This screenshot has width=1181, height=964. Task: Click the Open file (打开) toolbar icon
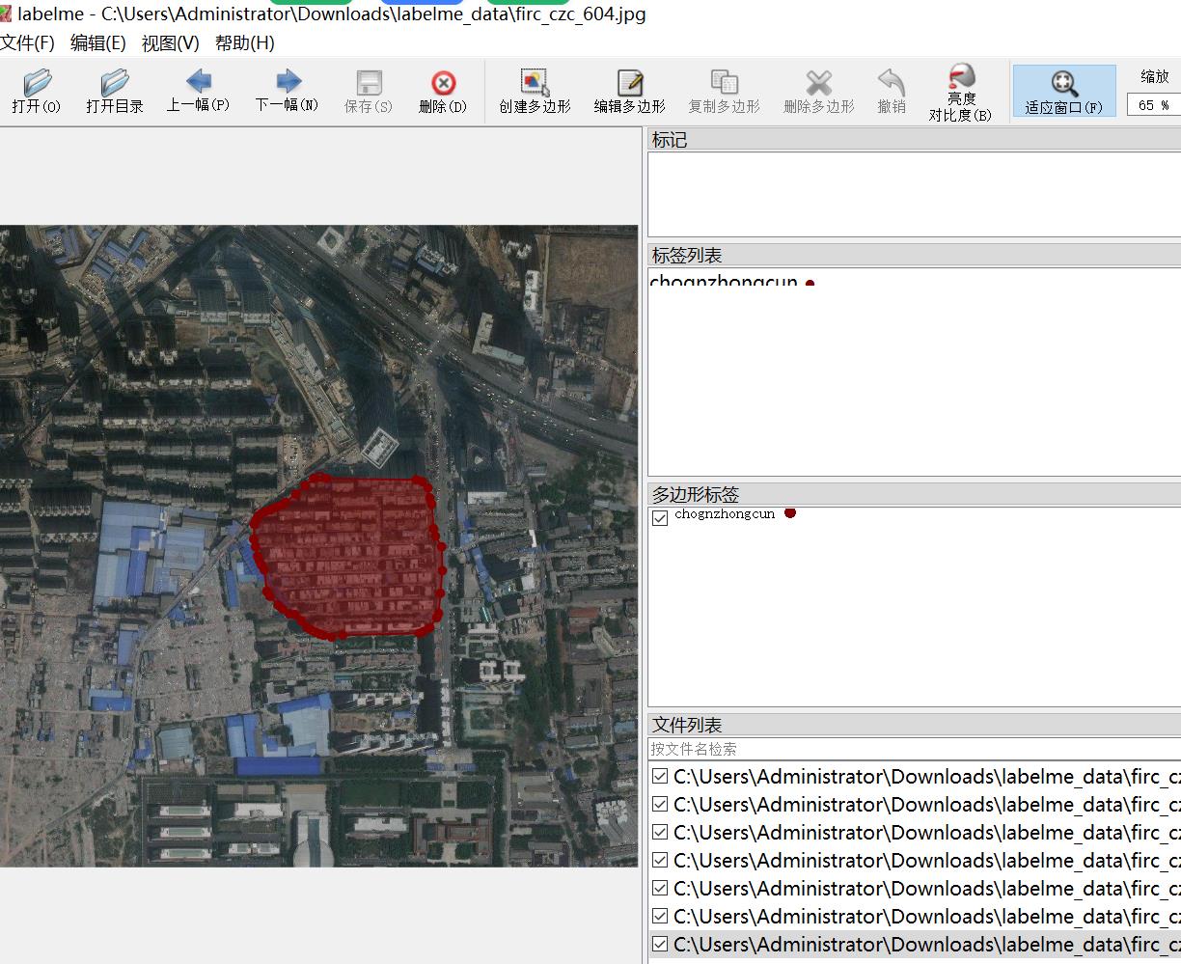point(37,92)
